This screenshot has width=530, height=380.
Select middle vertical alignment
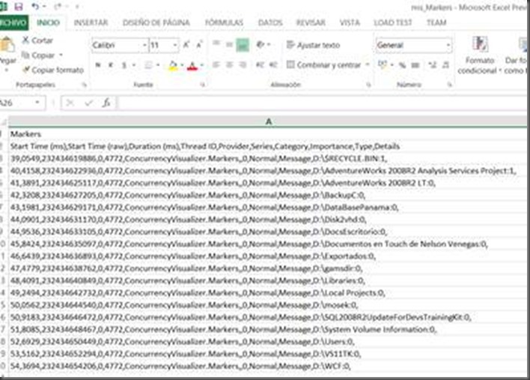point(229,44)
